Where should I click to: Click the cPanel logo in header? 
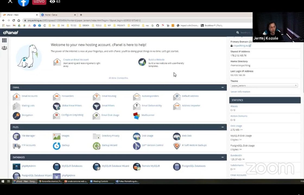[x=11, y=32]
